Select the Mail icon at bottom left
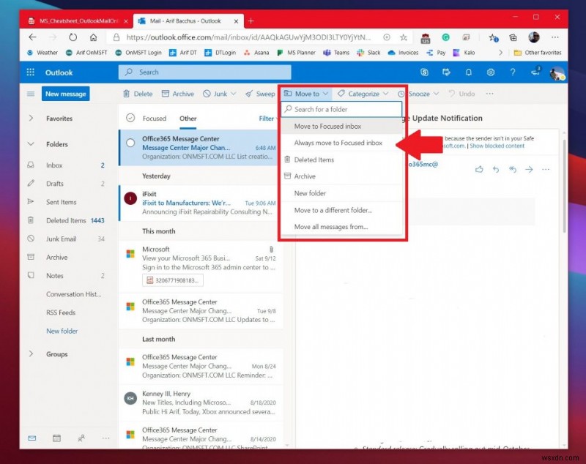The image size is (586, 464). tap(31, 438)
